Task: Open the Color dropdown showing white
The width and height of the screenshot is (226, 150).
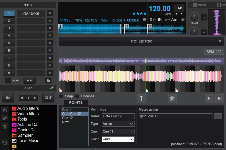Action: (118, 139)
